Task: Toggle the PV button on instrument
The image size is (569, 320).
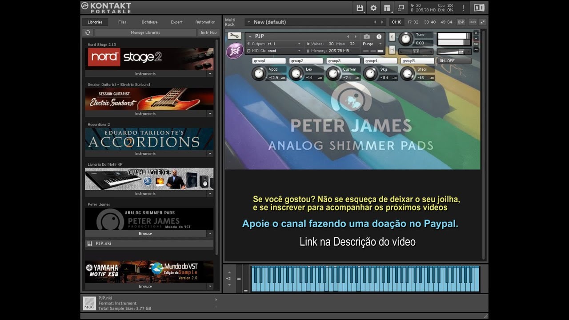Action: coord(476,50)
